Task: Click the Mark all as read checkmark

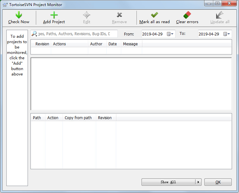Action: (x=154, y=15)
